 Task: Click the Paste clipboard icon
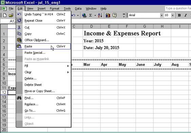click(19, 46)
